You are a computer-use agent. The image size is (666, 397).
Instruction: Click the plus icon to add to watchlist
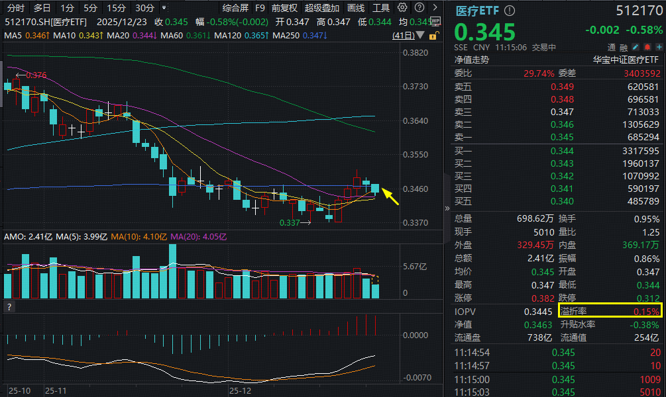(x=659, y=46)
